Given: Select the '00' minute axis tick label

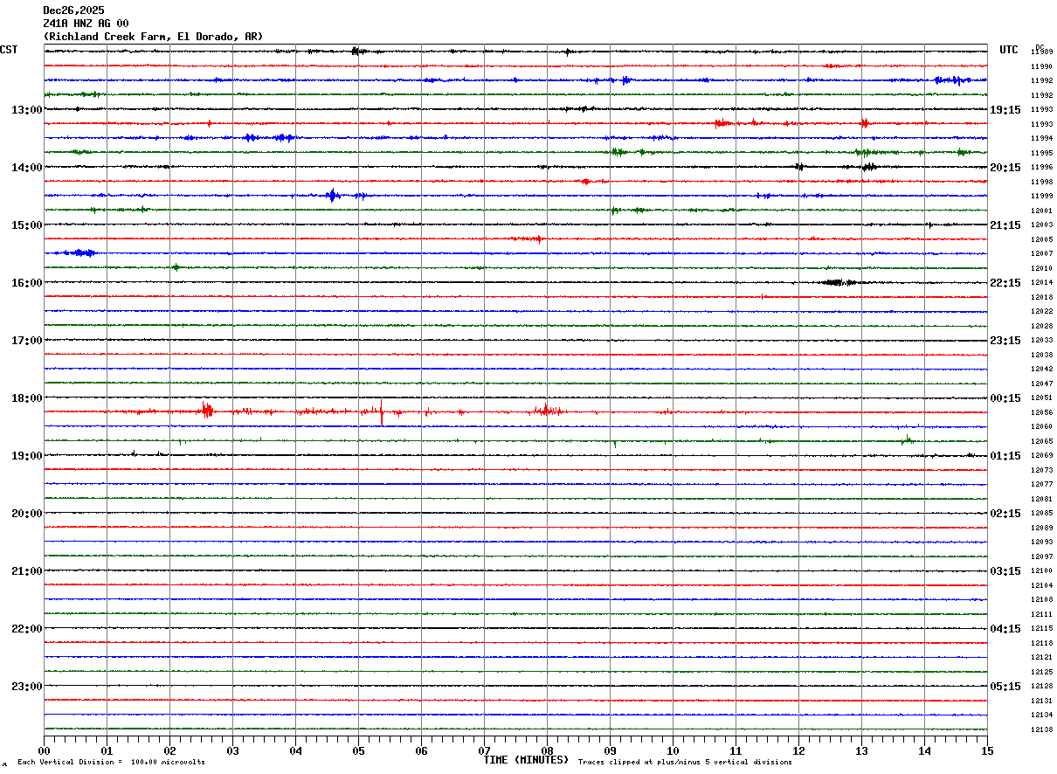Looking at the screenshot, I should click(x=44, y=751).
